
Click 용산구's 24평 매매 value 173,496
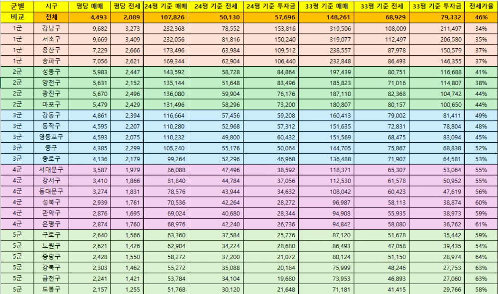(x=165, y=50)
